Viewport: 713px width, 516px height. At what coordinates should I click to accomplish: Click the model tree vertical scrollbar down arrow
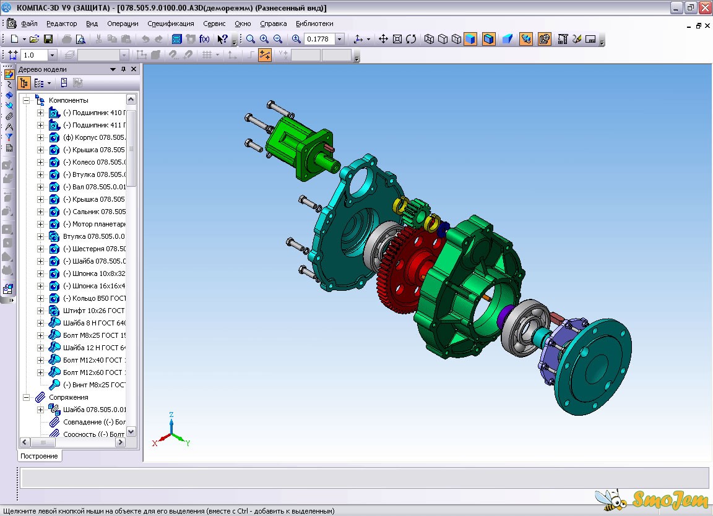[x=131, y=431]
